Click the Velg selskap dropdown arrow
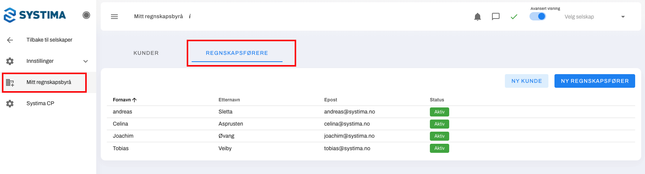 [623, 17]
